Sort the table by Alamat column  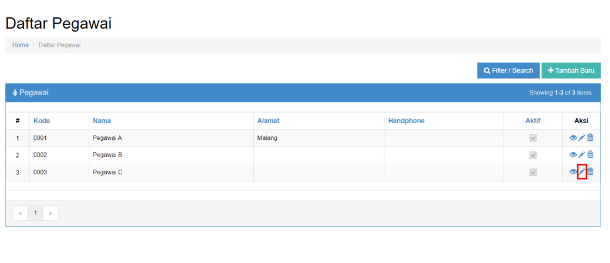click(268, 121)
